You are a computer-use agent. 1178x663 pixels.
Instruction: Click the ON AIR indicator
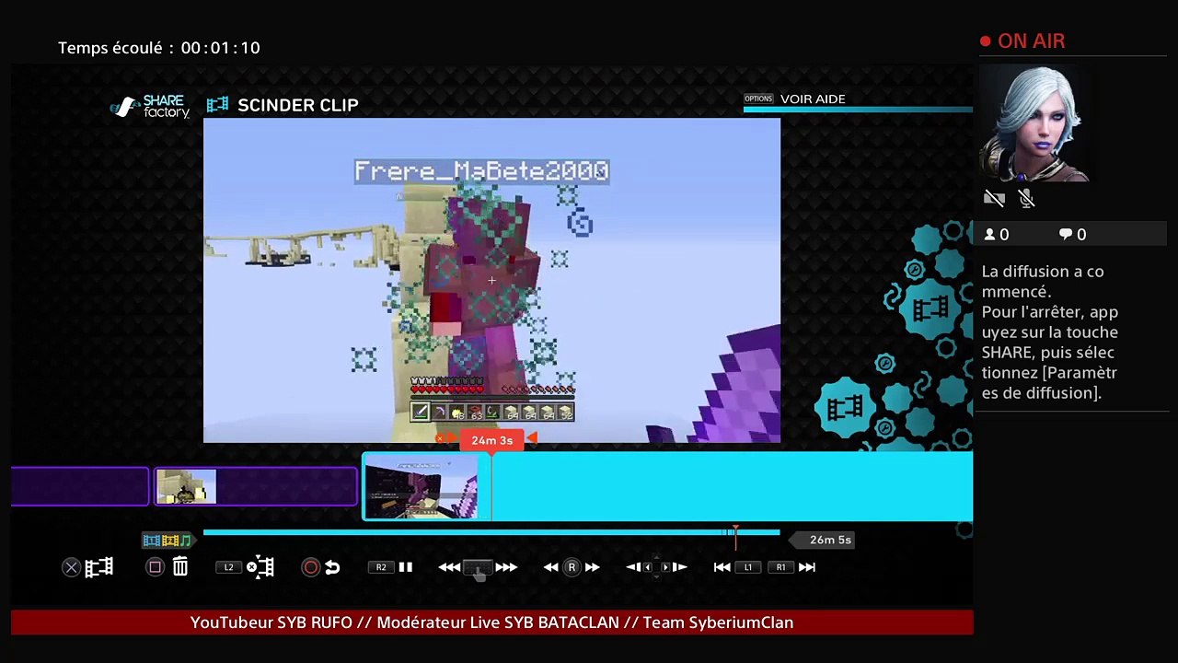click(x=1022, y=41)
